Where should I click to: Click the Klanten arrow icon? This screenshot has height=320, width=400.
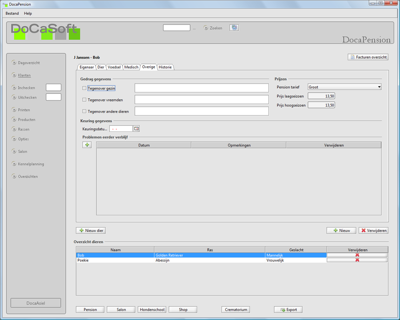[x=14, y=75]
